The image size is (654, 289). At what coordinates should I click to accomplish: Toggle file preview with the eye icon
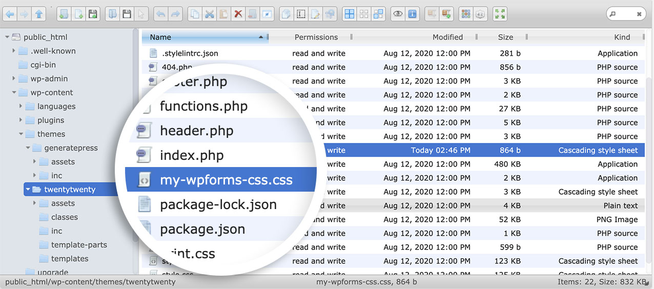coord(398,14)
